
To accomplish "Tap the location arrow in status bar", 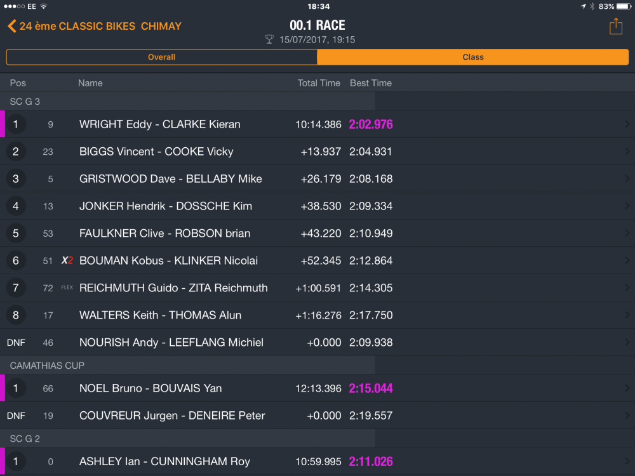I will tap(583, 6).
